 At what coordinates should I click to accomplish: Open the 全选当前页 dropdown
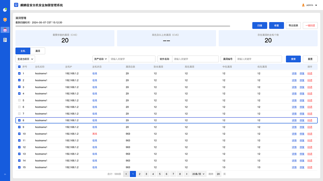[x=25, y=59]
